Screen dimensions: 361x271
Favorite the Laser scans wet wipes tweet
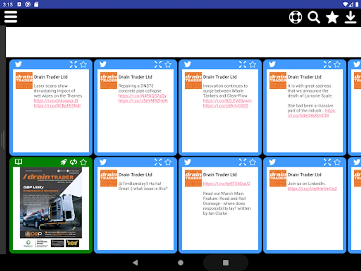83,64
